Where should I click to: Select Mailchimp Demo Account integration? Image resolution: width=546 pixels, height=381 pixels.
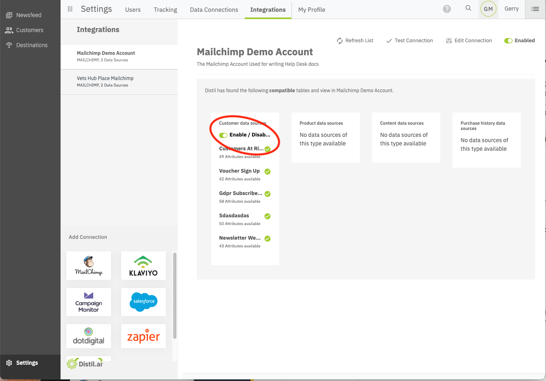pos(119,56)
